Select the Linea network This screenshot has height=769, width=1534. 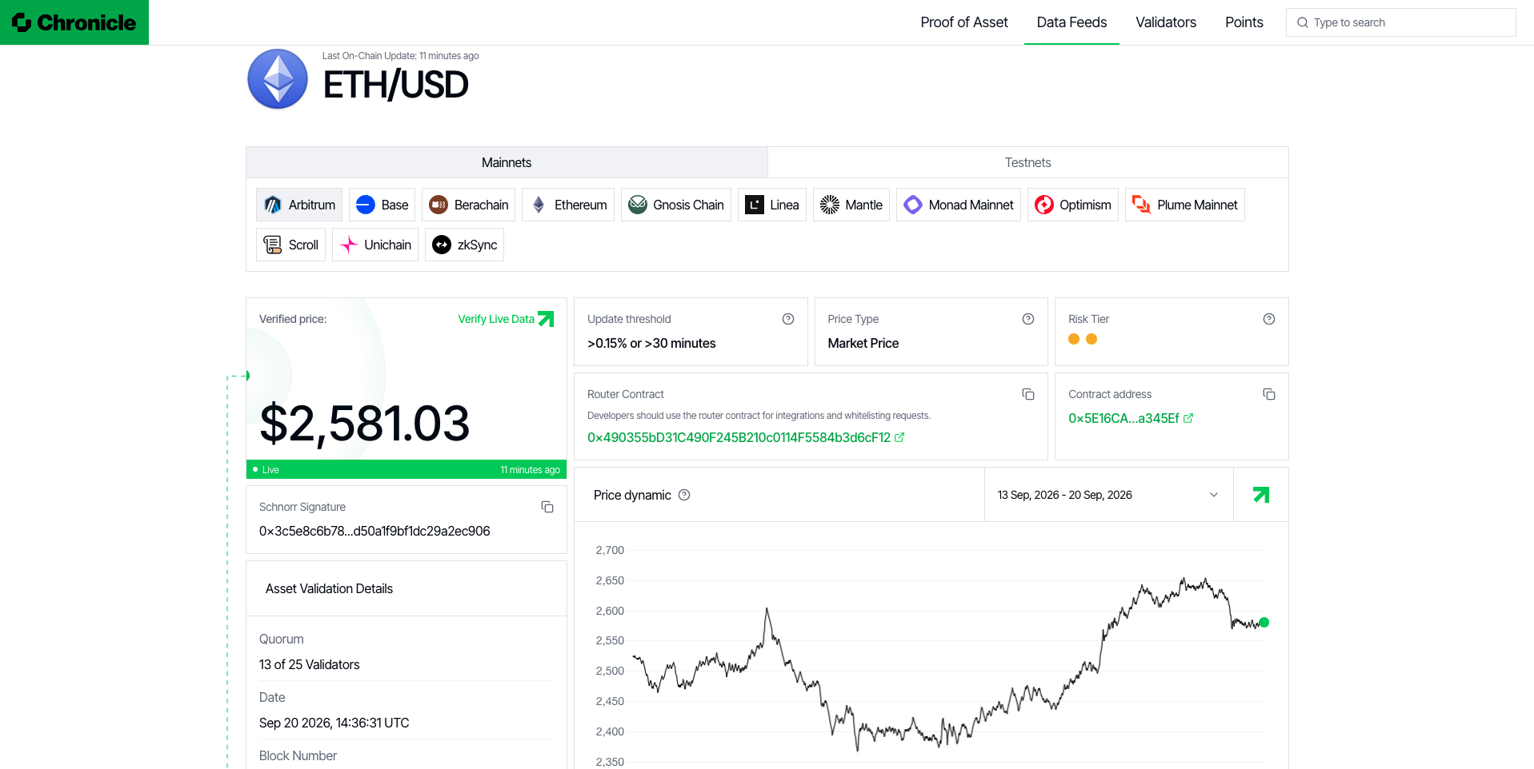pyautogui.click(x=772, y=205)
